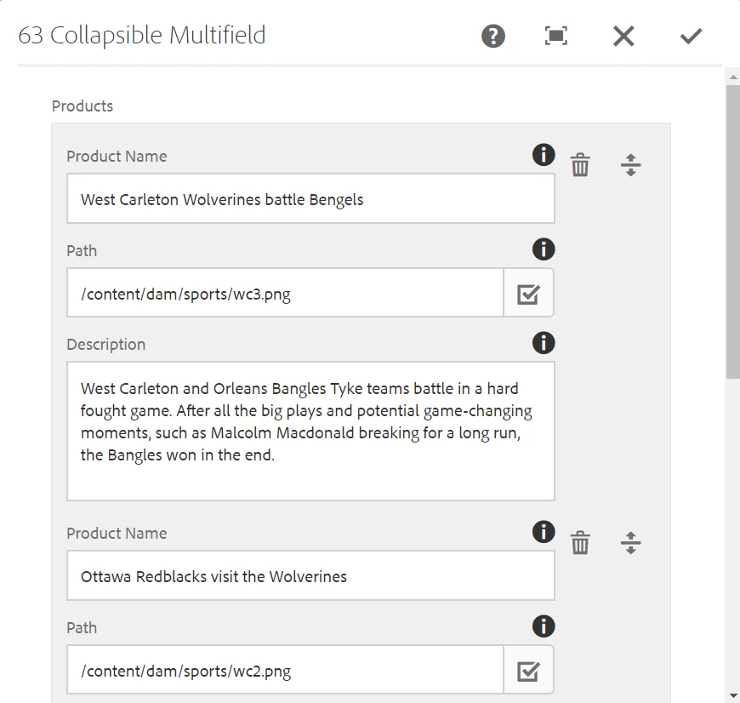
Task: Reorder the first product multifield item
Action: click(x=630, y=164)
